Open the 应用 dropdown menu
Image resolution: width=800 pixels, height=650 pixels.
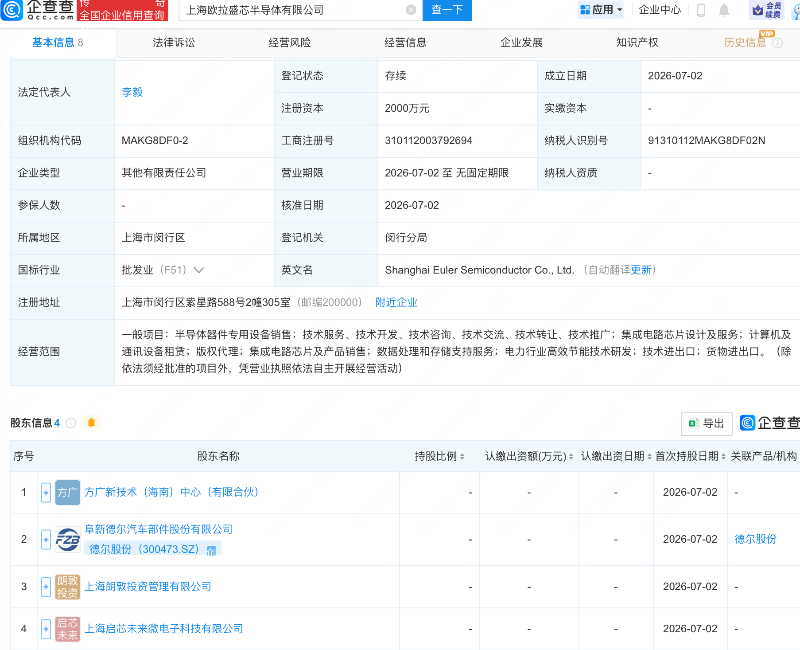pos(601,10)
